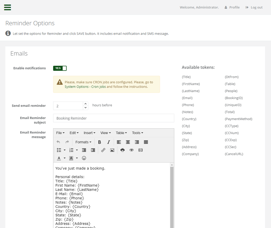Insert media in the editor
271x228 pixels.
click(140, 150)
